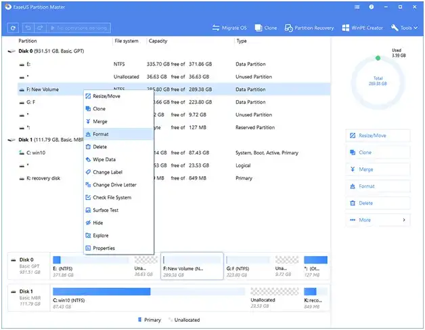This screenshot has height=330, width=425.
Task: Click Format button in right panel
Action: [x=378, y=186]
